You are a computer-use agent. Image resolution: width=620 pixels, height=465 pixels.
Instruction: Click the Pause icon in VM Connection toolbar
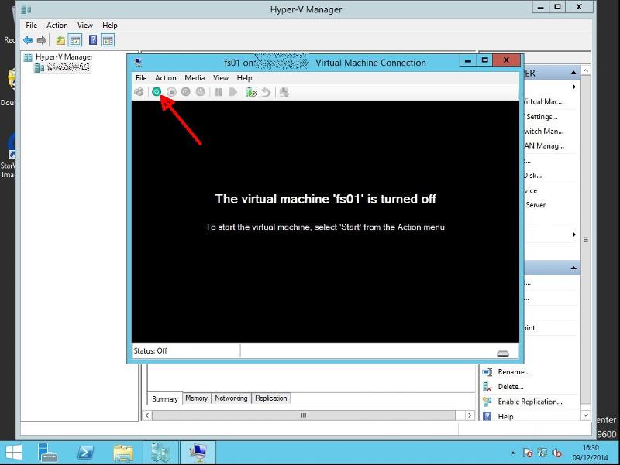tap(219, 92)
